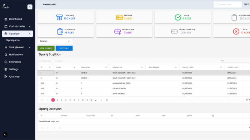
Task: Click the more pages ellipsis
Action: [96, 100]
